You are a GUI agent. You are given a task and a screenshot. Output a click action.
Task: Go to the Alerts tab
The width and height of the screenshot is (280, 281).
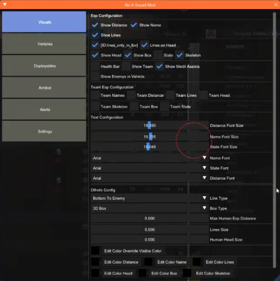44,109
